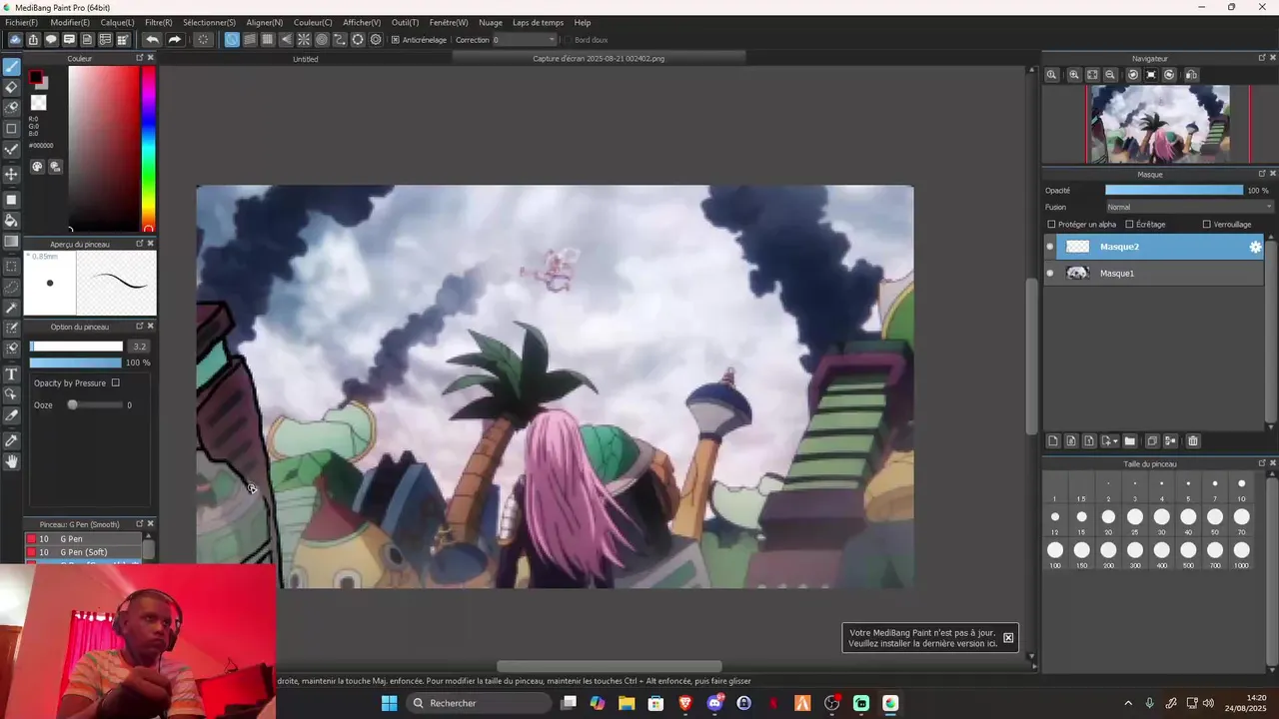Enable Verrouillage checkbox
The width and height of the screenshot is (1279, 719).
coord(1207,225)
